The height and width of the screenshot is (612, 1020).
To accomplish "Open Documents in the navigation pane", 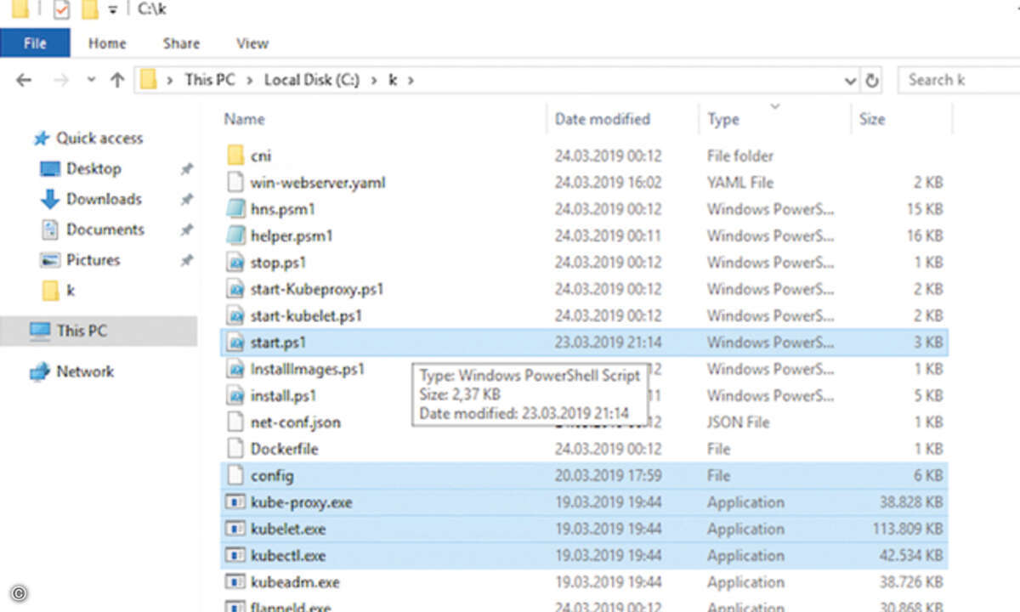I will tap(105, 229).
